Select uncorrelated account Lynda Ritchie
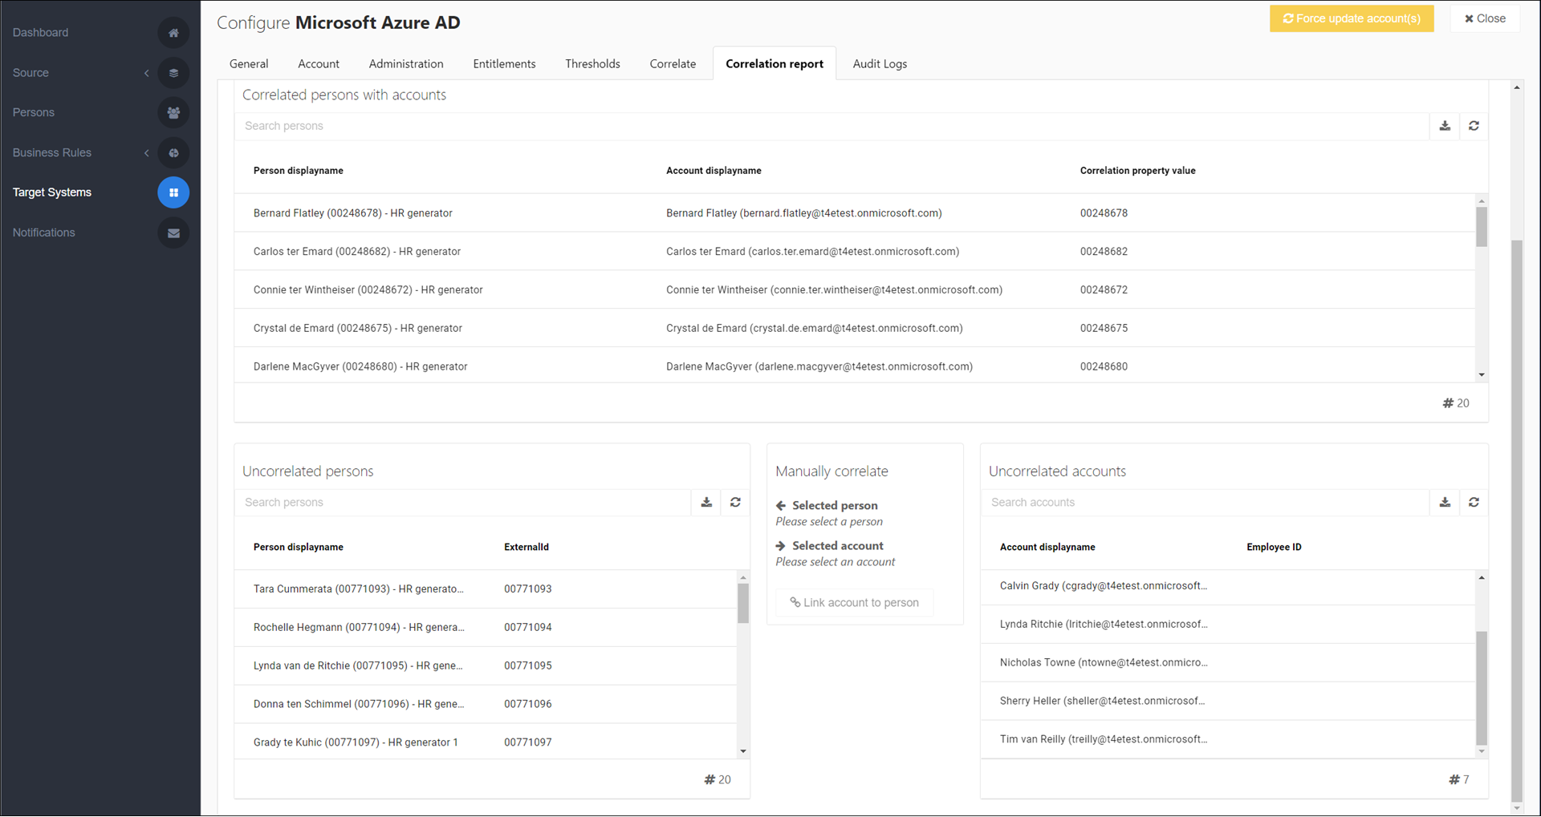 click(1228, 625)
